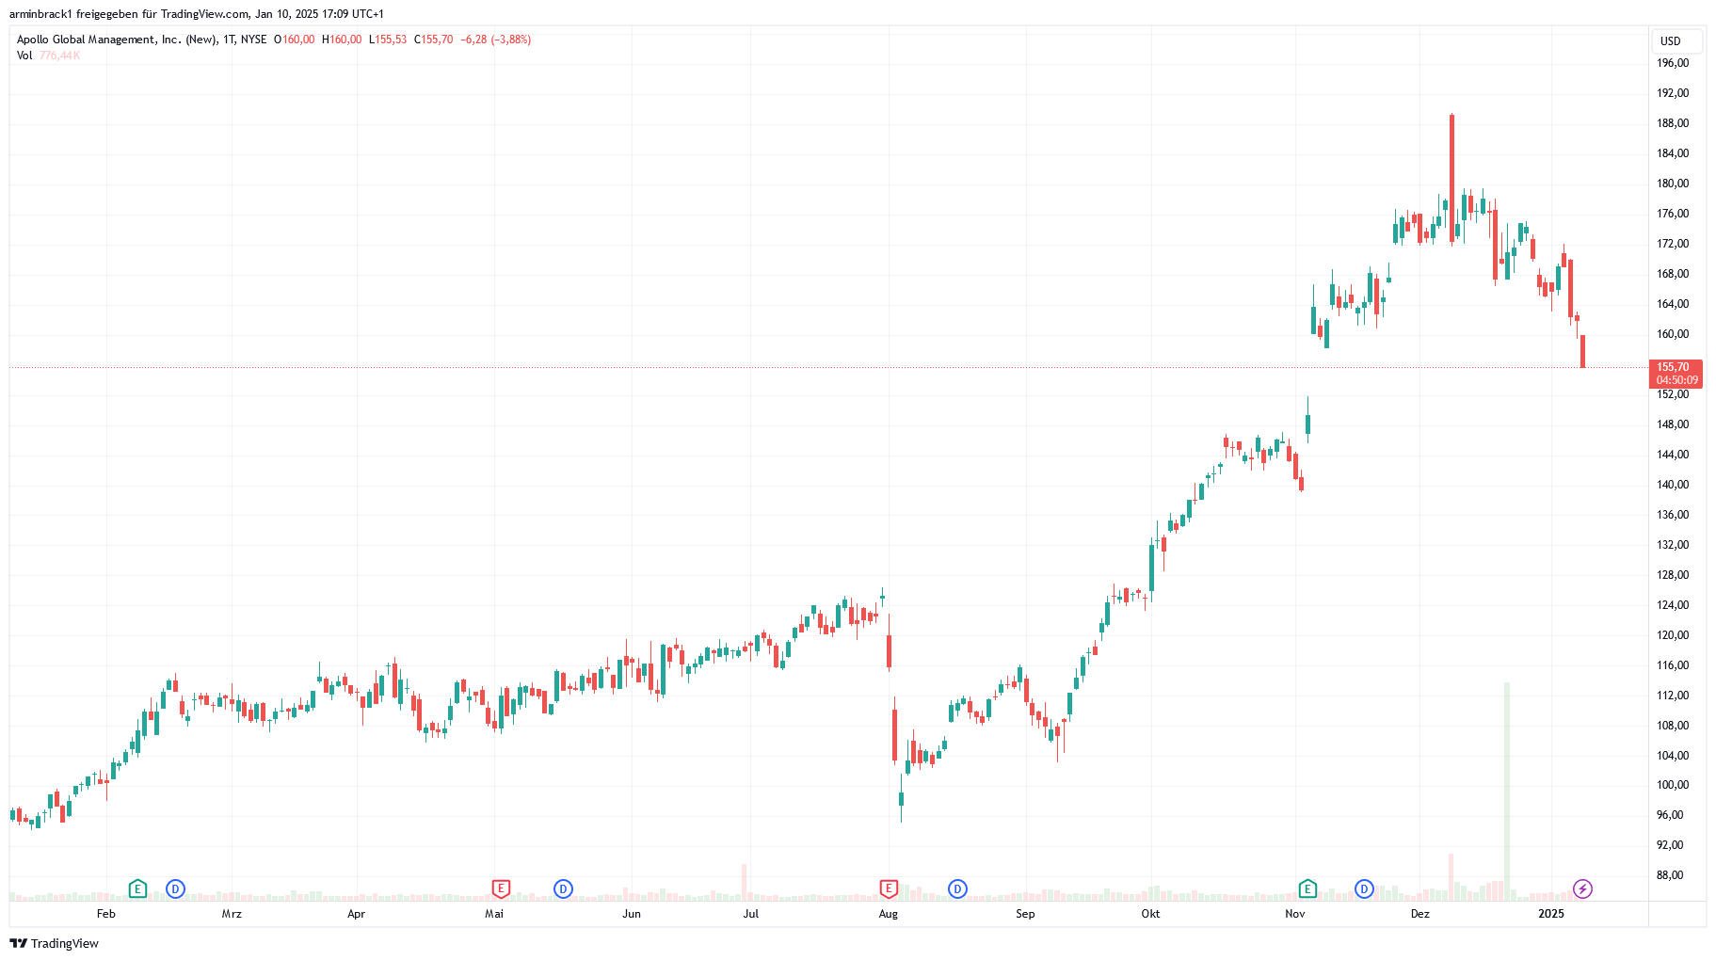Click the 176,00 price scale label
The image size is (1716, 960).
pos(1673,214)
